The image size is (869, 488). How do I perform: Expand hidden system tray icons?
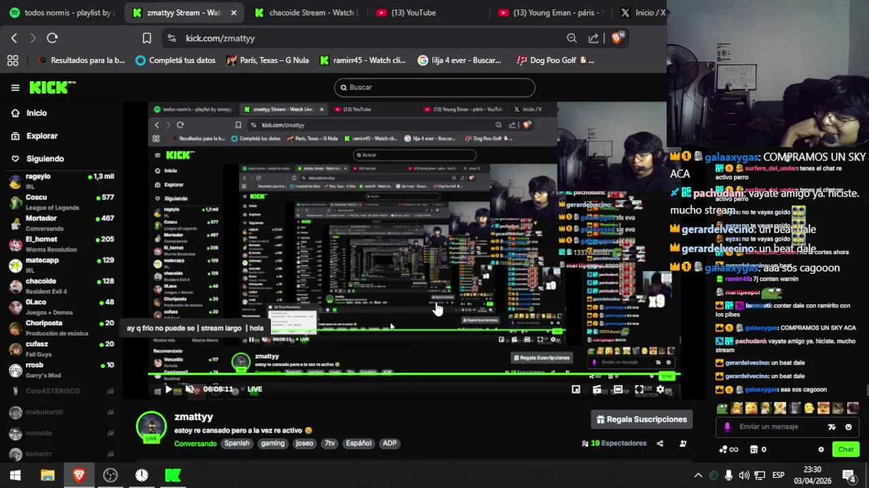[x=697, y=475]
